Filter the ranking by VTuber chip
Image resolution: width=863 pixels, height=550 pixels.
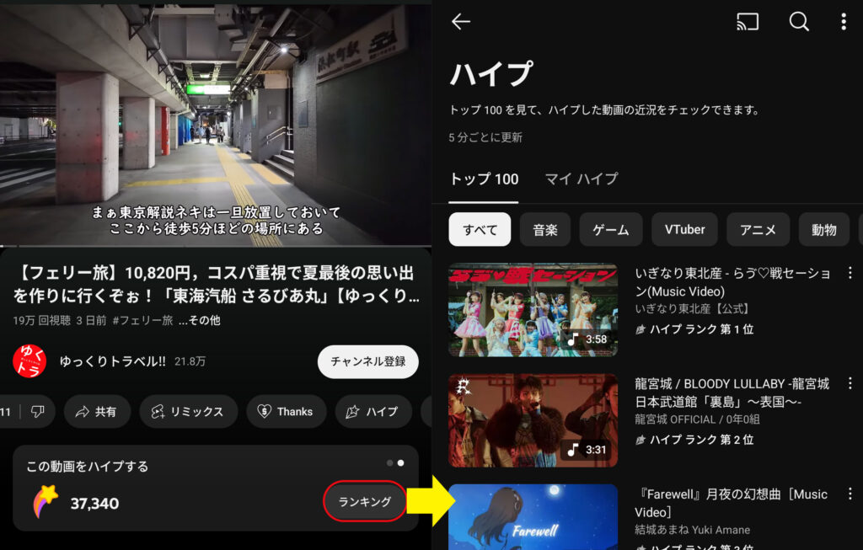[x=684, y=229]
